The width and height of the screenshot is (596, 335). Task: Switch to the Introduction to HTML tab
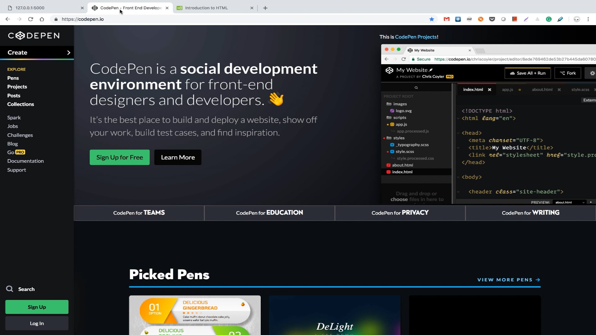click(206, 8)
